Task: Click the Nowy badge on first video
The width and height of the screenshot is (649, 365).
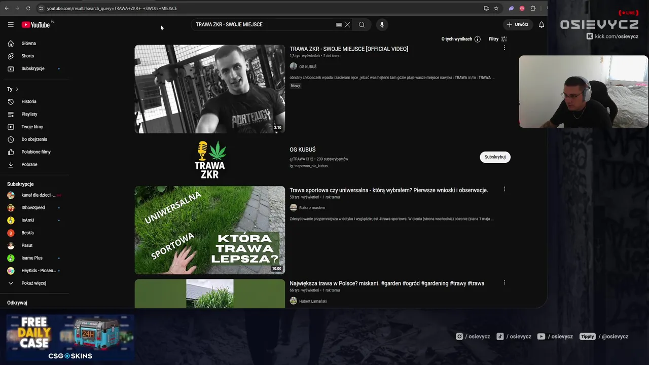Action: (x=296, y=86)
